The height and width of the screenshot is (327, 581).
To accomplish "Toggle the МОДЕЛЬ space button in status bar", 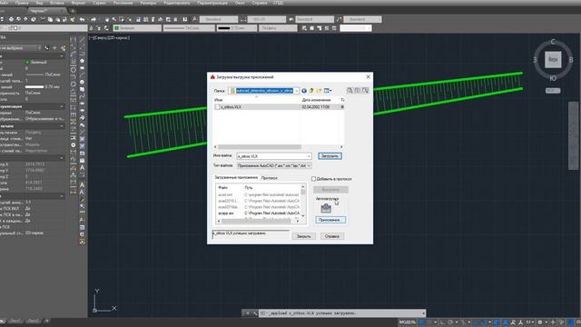I will [x=408, y=322].
